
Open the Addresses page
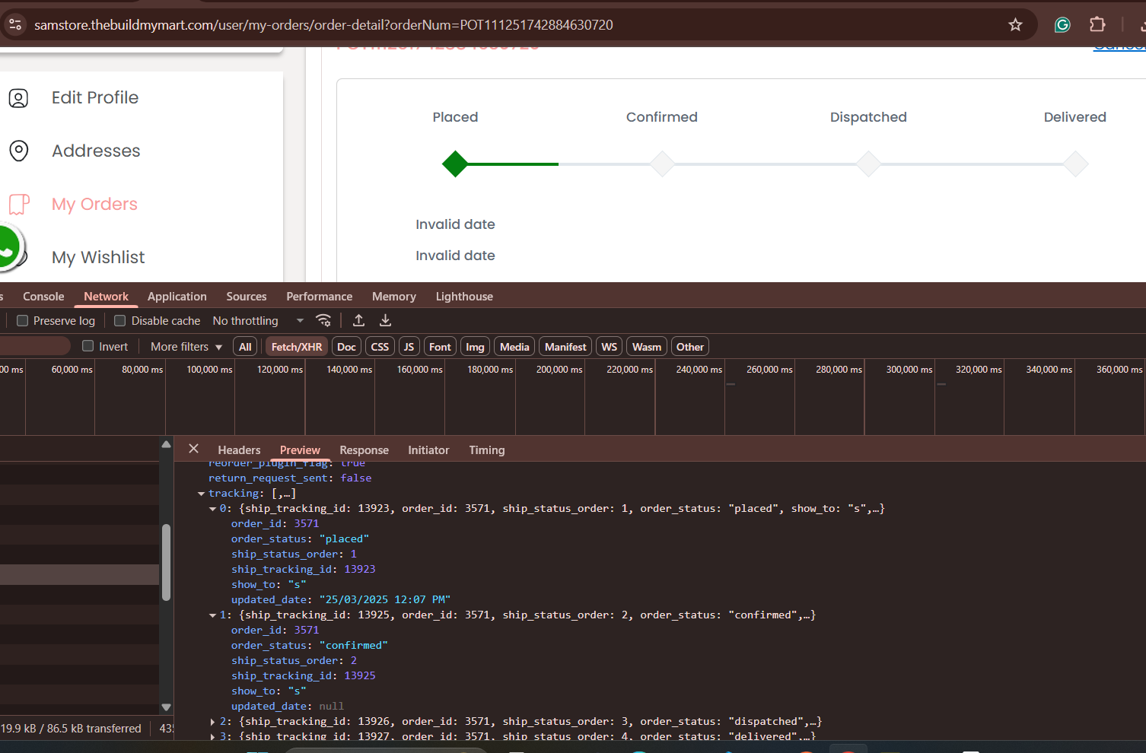point(96,151)
